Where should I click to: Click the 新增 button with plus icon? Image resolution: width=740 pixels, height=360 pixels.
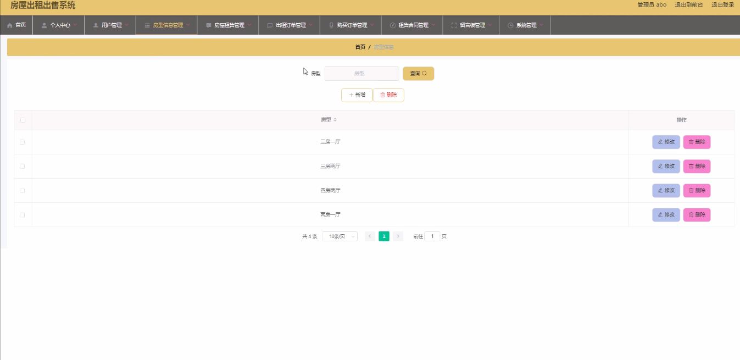tap(357, 95)
